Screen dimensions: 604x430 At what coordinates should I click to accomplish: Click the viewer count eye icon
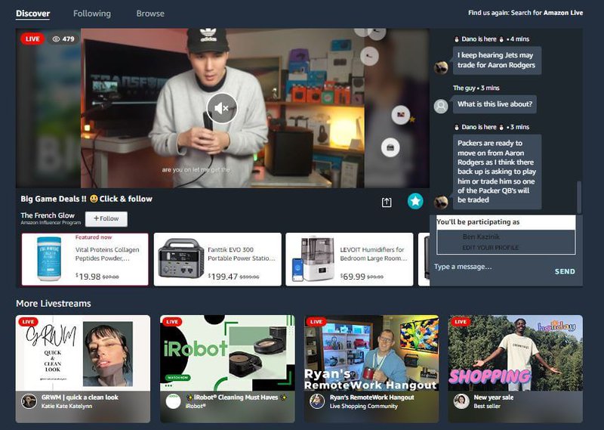click(56, 39)
